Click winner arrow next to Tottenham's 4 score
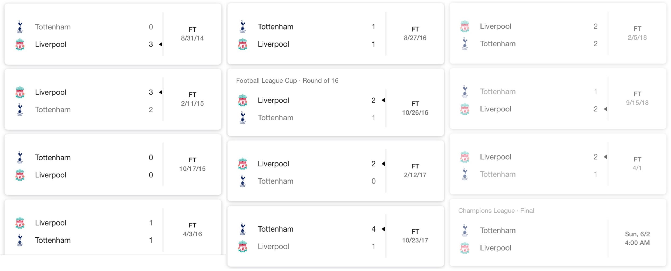 point(383,229)
